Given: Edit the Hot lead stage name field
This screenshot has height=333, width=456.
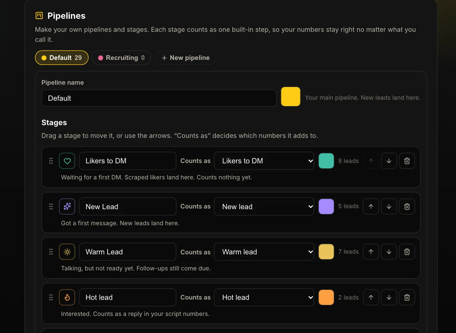Looking at the screenshot, I should click(x=128, y=297).
